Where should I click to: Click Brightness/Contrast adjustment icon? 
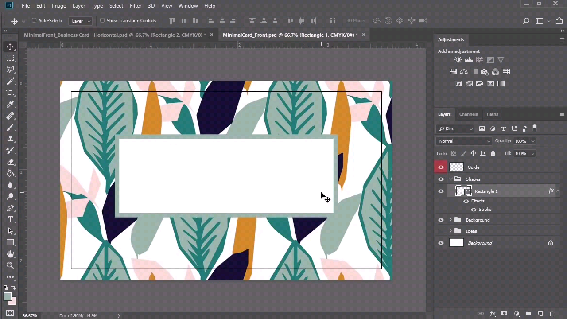pos(458,60)
